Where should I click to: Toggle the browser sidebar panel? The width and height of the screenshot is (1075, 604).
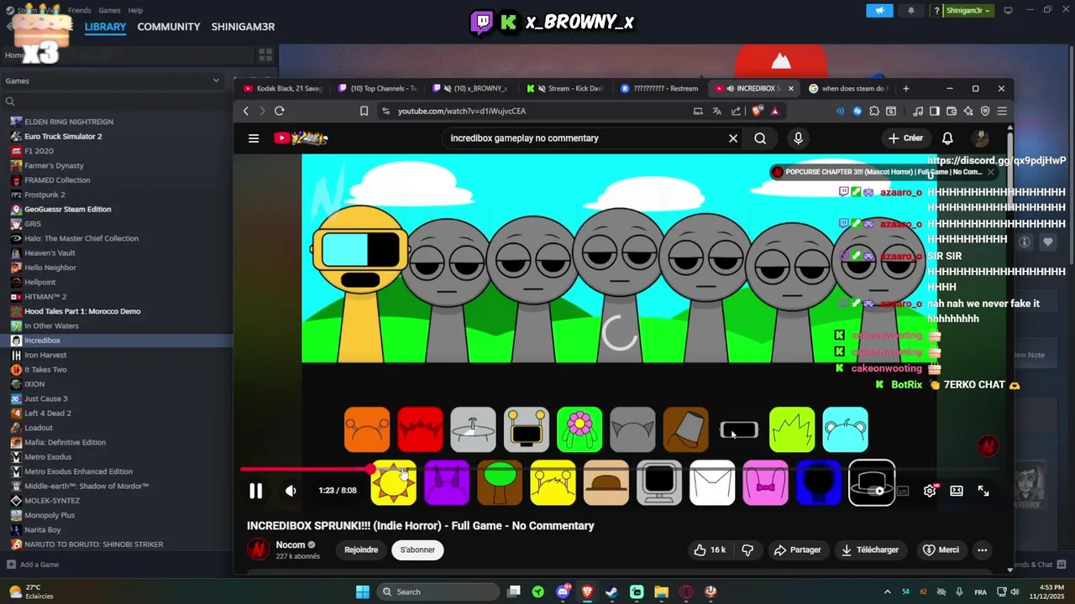click(935, 111)
